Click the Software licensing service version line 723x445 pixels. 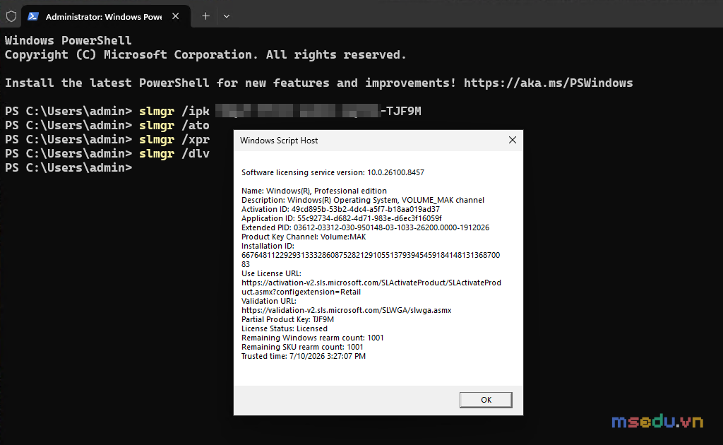(333, 172)
